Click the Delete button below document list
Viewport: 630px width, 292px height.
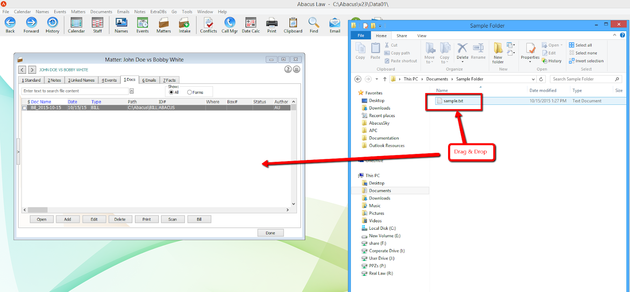click(x=120, y=219)
